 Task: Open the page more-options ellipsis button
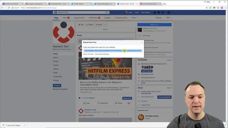105,25
